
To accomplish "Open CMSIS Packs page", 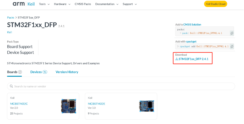I will (83, 4).
